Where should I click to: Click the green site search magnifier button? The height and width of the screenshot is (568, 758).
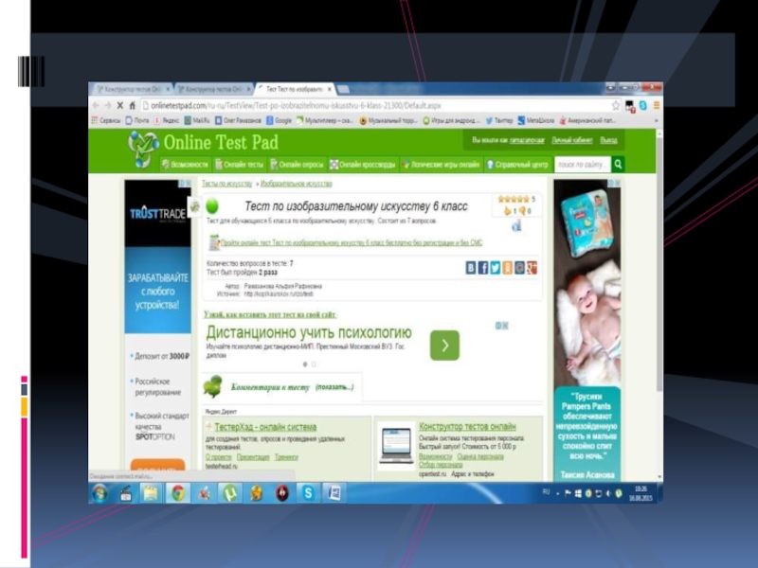click(x=618, y=164)
